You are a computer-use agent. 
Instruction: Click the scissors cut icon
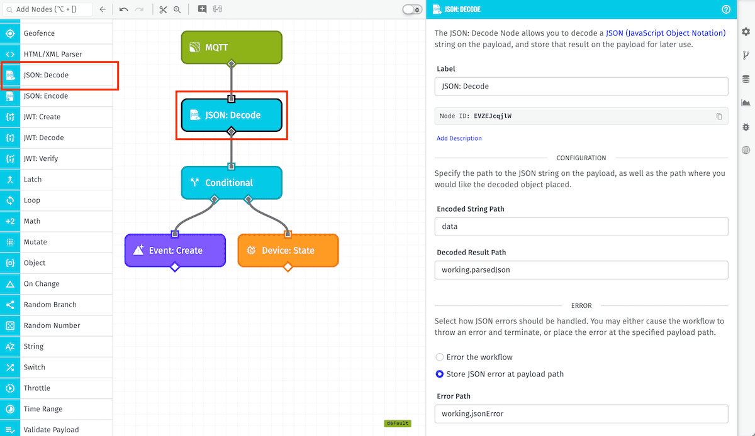coord(163,9)
